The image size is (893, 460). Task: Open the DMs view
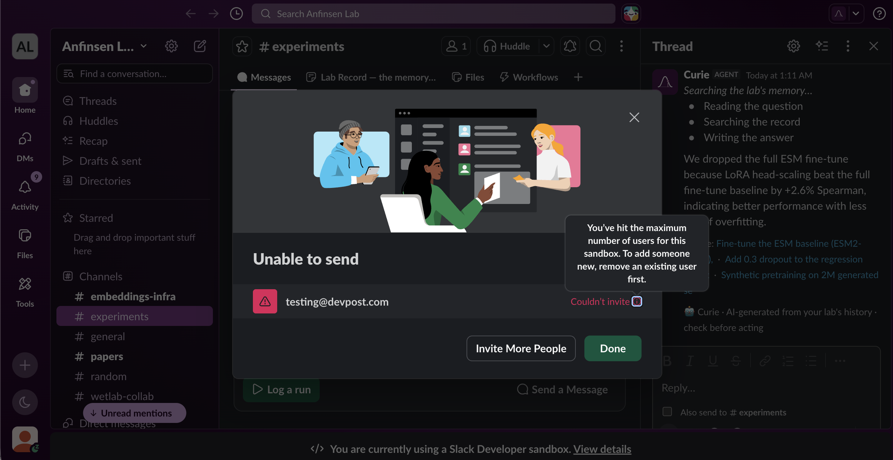[x=25, y=147]
